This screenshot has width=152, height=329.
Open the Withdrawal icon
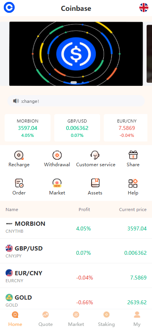(57, 155)
